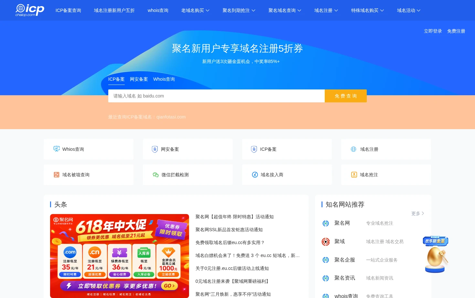Click GO button on 618 banner
The height and width of the screenshot is (298, 475).
click(169, 286)
